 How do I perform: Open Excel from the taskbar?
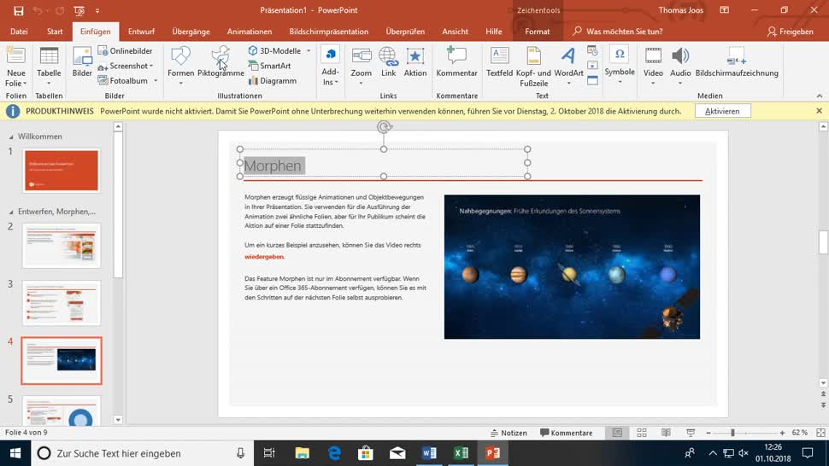[461, 453]
